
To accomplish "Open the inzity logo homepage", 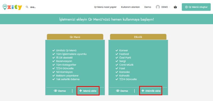I will (x=12, y=7).
